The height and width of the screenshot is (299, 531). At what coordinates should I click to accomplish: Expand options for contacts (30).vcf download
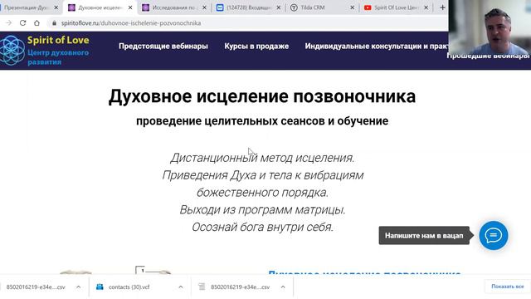[x=181, y=287]
